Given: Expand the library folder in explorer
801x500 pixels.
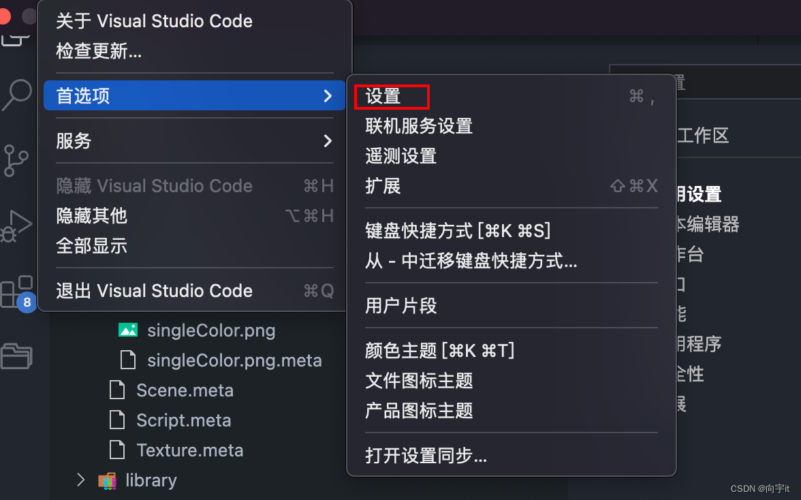Looking at the screenshot, I should [x=80, y=480].
